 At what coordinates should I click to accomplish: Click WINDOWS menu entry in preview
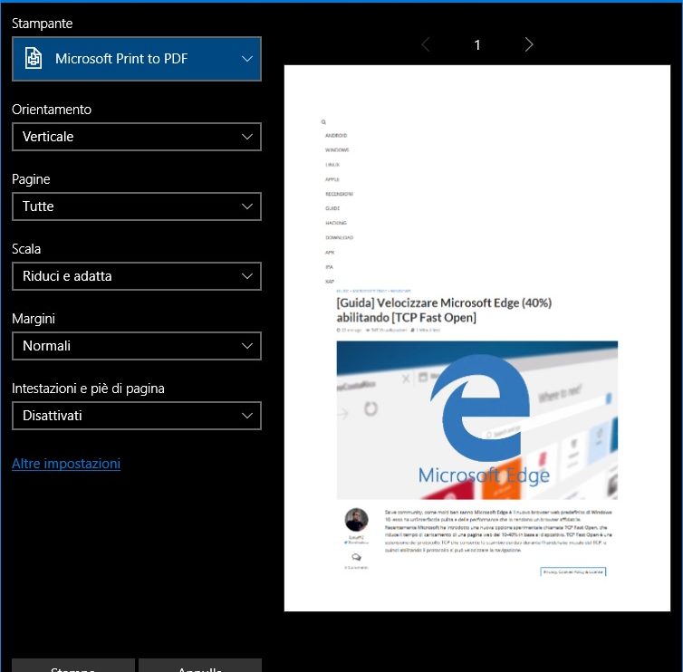[337, 149]
